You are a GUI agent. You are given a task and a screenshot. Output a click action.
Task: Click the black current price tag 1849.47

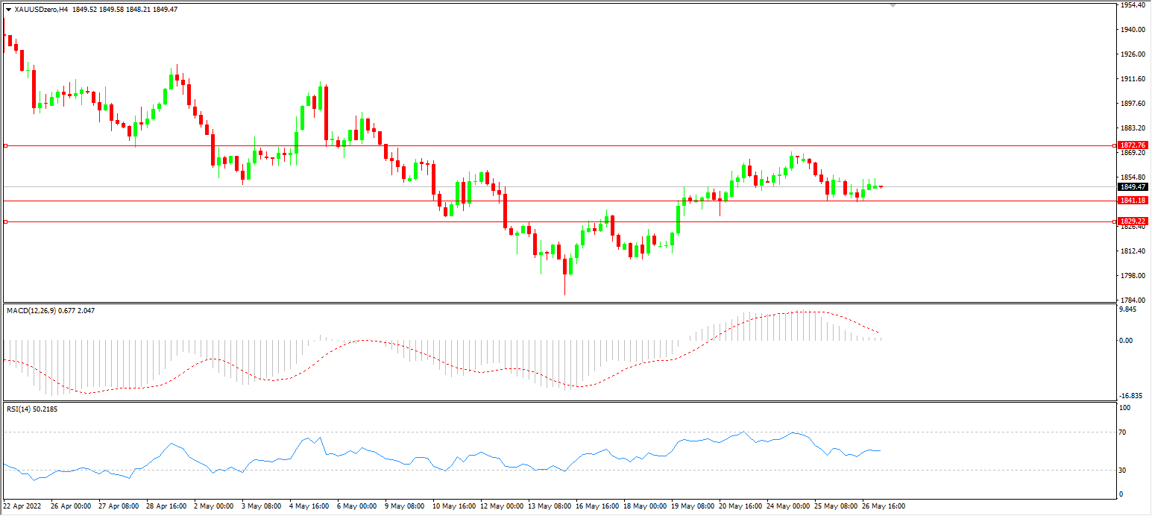tap(1133, 187)
